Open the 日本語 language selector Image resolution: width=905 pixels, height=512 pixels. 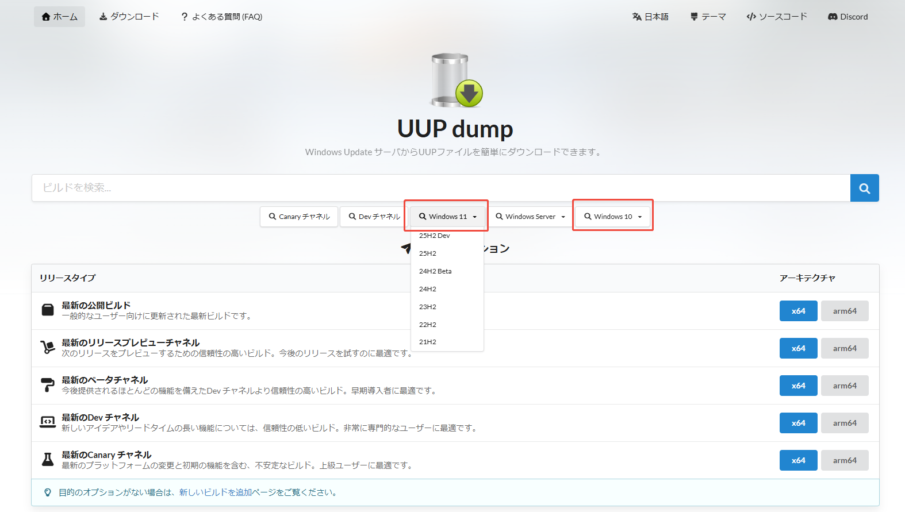tap(650, 17)
